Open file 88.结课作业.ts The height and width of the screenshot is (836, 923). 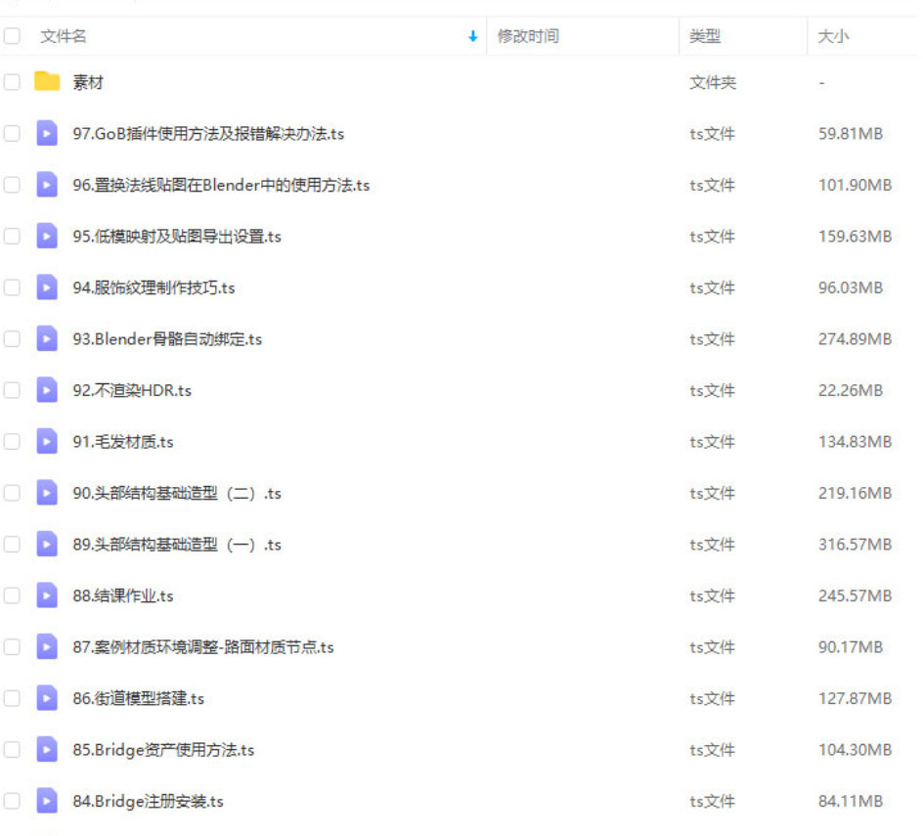tap(123, 595)
